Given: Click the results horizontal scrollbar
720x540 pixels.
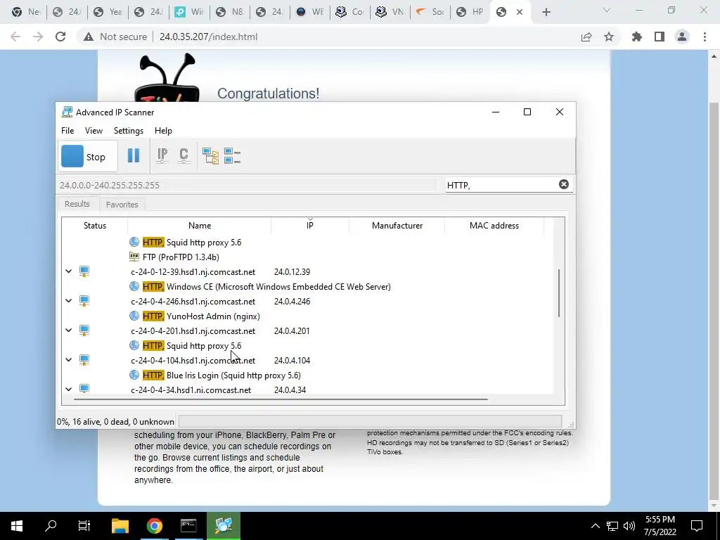Looking at the screenshot, I should coord(281,399).
